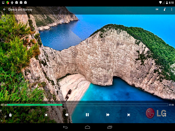This screenshot has height=131, width=175.
Task: Click the video title Greece and Norway
Action: point(20,10)
